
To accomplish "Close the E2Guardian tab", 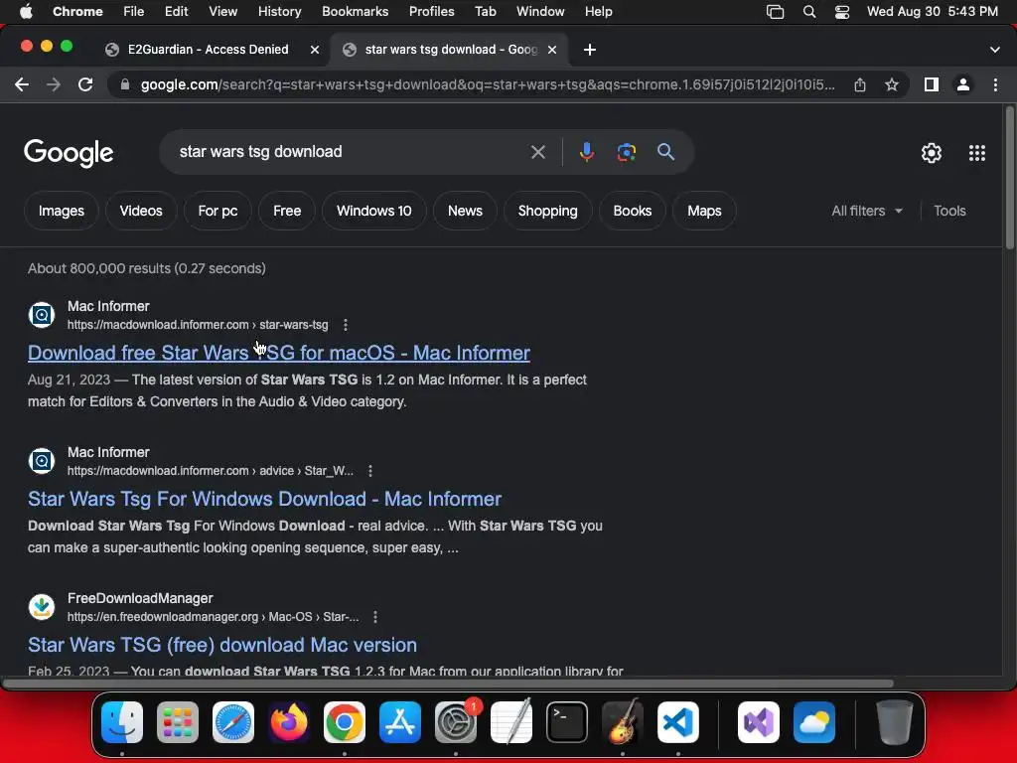I will tap(315, 50).
